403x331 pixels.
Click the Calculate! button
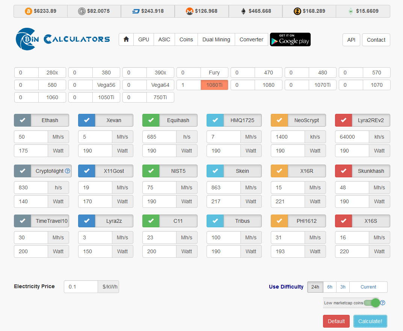click(370, 321)
